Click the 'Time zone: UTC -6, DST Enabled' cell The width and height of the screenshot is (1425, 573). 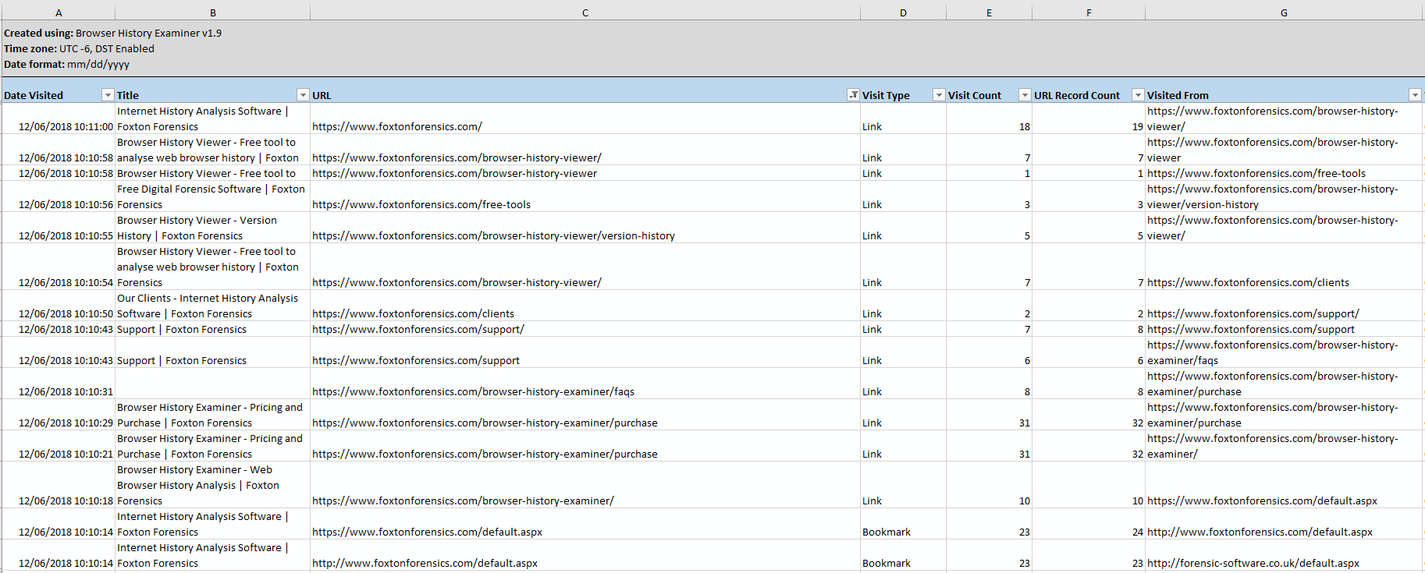[x=79, y=48]
